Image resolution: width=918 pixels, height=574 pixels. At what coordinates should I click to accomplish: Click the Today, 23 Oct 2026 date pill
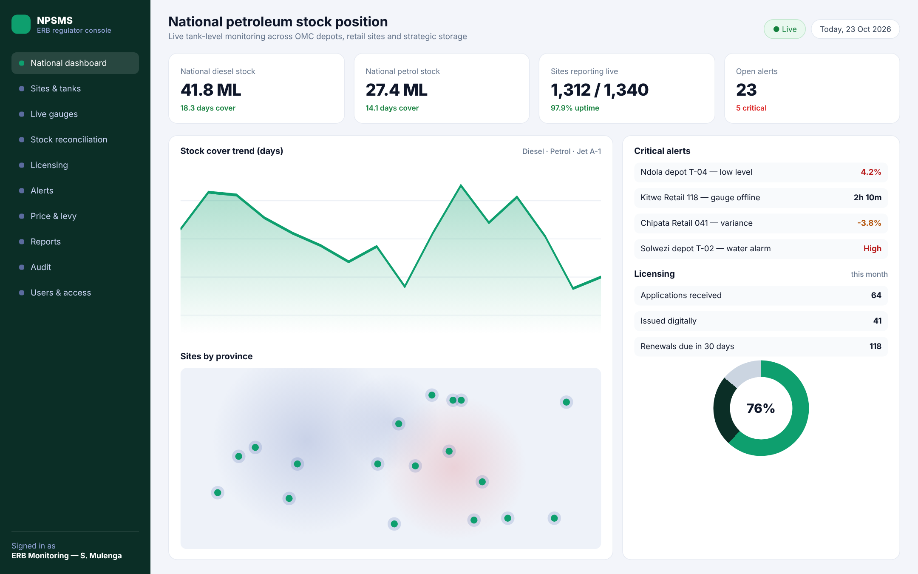pos(855,29)
